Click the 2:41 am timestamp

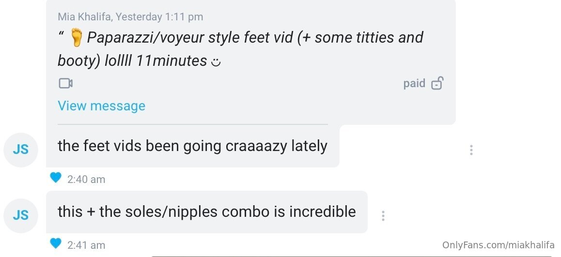[86, 245]
